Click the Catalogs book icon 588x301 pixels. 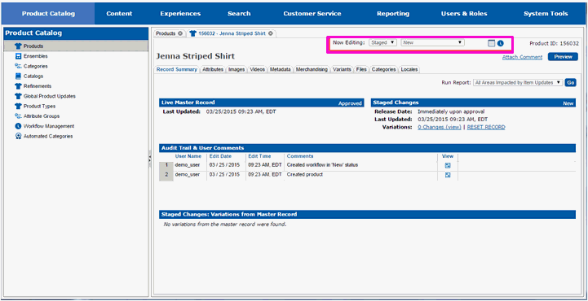(x=18, y=76)
